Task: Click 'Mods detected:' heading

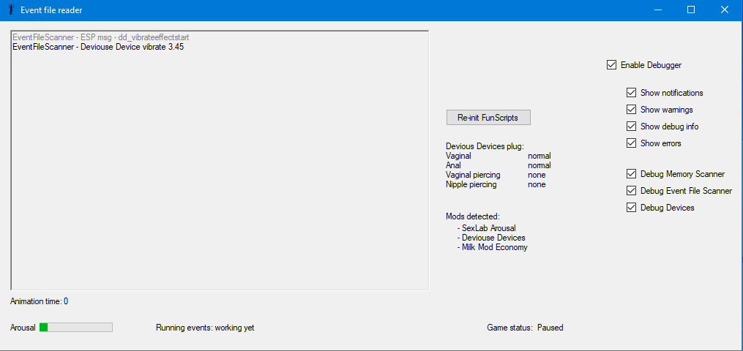Action: [472, 216]
